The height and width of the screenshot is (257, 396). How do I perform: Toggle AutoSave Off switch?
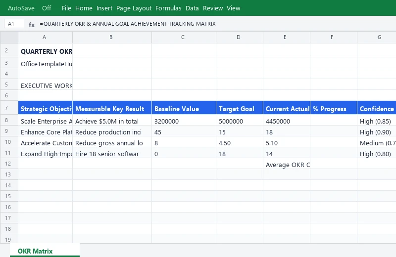[47, 8]
